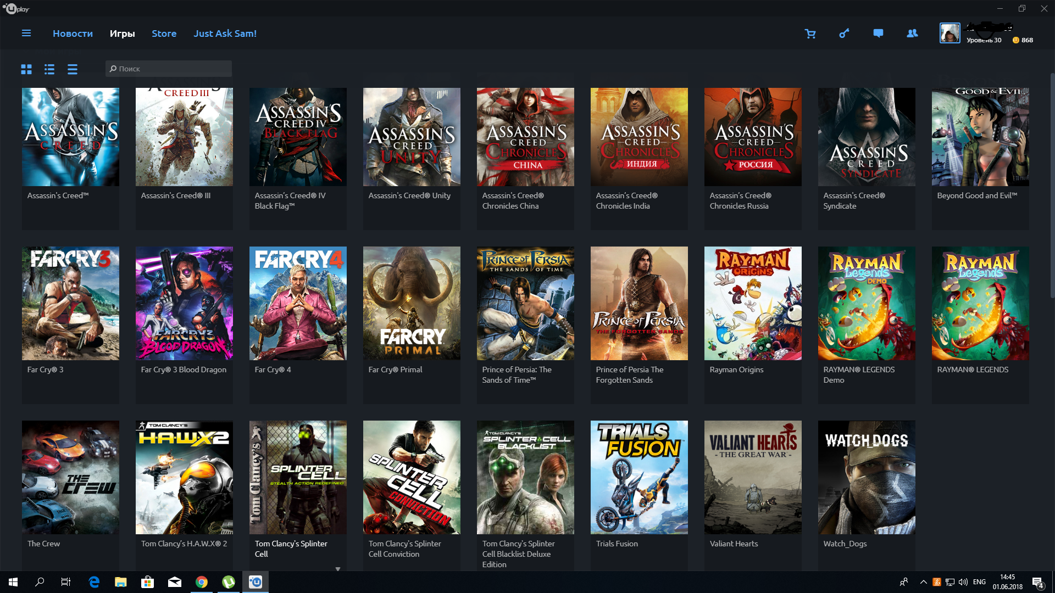The height and width of the screenshot is (593, 1055).
Task: Launch Microsoft Edge from taskbar
Action: [x=94, y=582]
